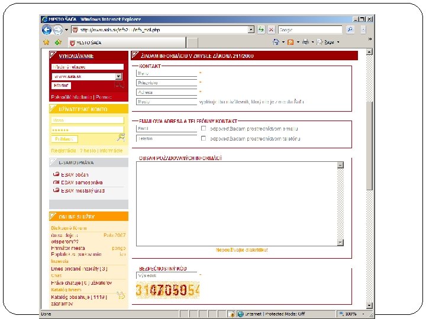Screen dimensions: 426x319
Task: Click the page scrollbar up arrow
Action: pyautogui.click(x=369, y=52)
